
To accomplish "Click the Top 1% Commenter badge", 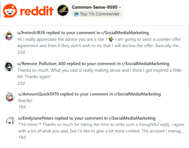I will click(97, 14).
